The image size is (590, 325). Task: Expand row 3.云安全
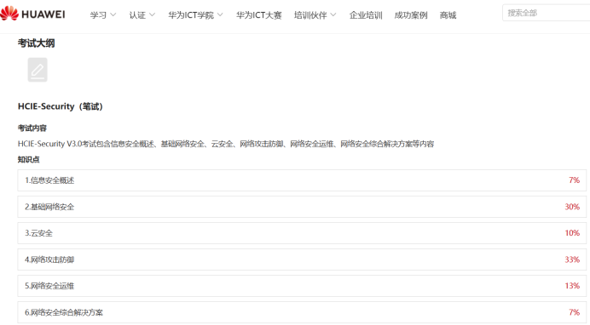tap(302, 233)
